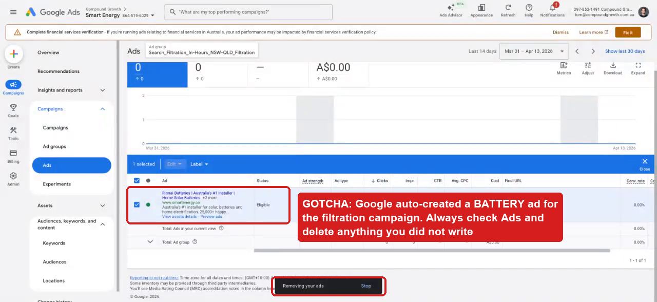This screenshot has width=657, height=302.
Task: Collapse Audiences, keywords, and content section
Action: 103,224
